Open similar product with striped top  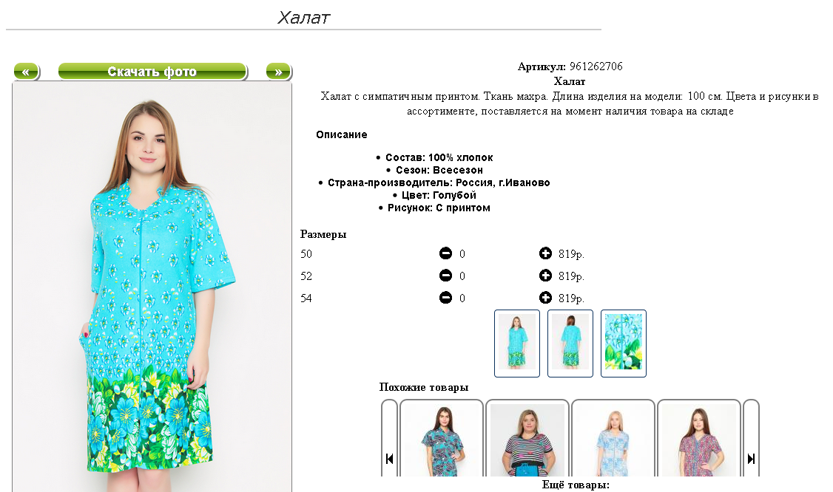coord(527,438)
